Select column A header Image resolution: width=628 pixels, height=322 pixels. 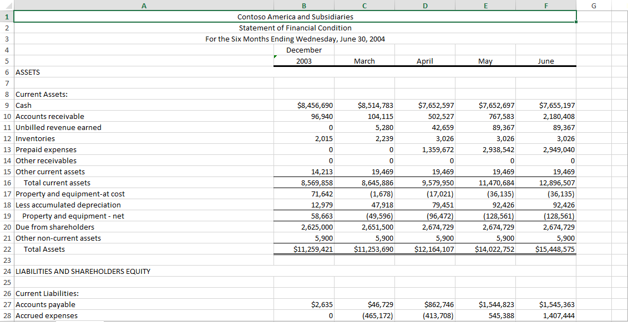pos(144,5)
